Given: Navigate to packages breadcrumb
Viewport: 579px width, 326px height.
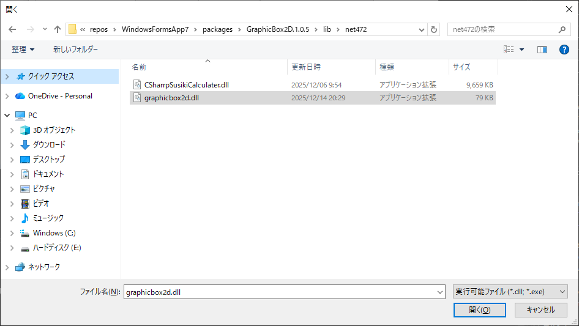Looking at the screenshot, I should (217, 29).
